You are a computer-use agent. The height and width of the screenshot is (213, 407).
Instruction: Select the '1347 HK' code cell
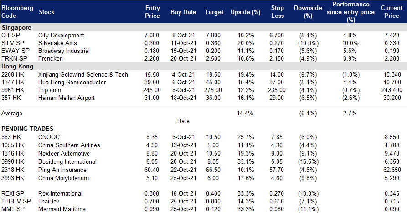pyautogui.click(x=13, y=83)
